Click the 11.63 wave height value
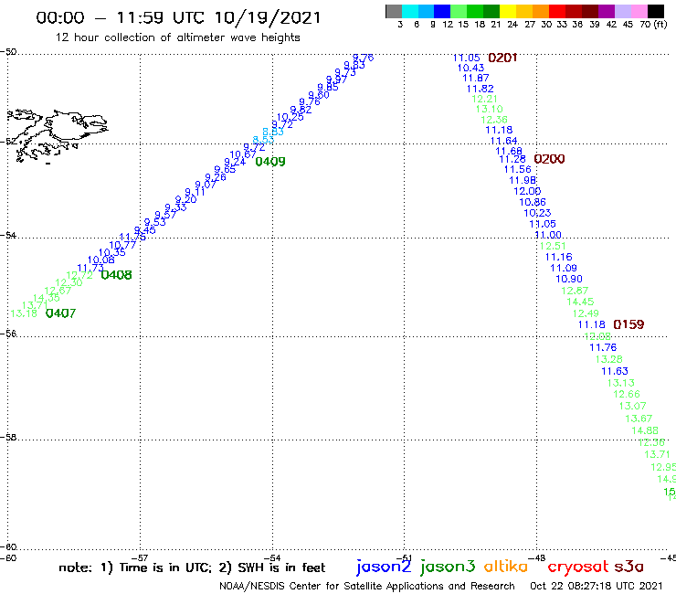This screenshot has height=594, width=676. (615, 371)
